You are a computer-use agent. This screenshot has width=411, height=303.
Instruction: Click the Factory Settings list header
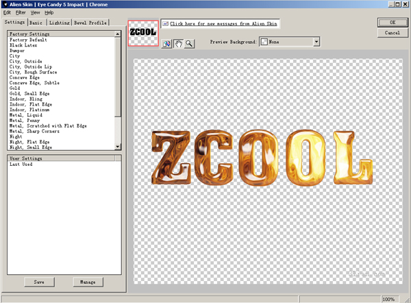pos(61,34)
